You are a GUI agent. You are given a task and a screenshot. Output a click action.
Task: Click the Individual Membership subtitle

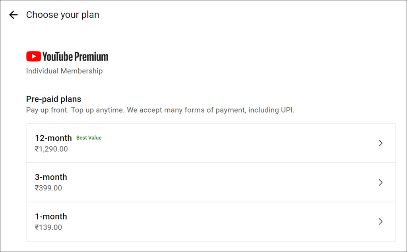[x=64, y=71]
